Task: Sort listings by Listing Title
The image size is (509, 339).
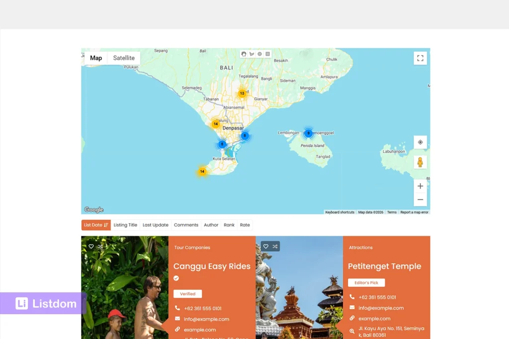Action: point(125,225)
